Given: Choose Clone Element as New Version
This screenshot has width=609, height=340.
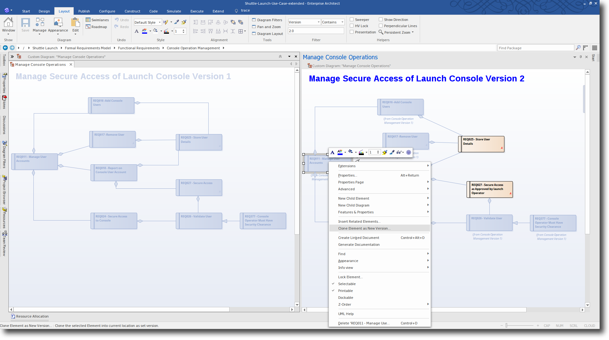Looking at the screenshot, I should tap(364, 228).
